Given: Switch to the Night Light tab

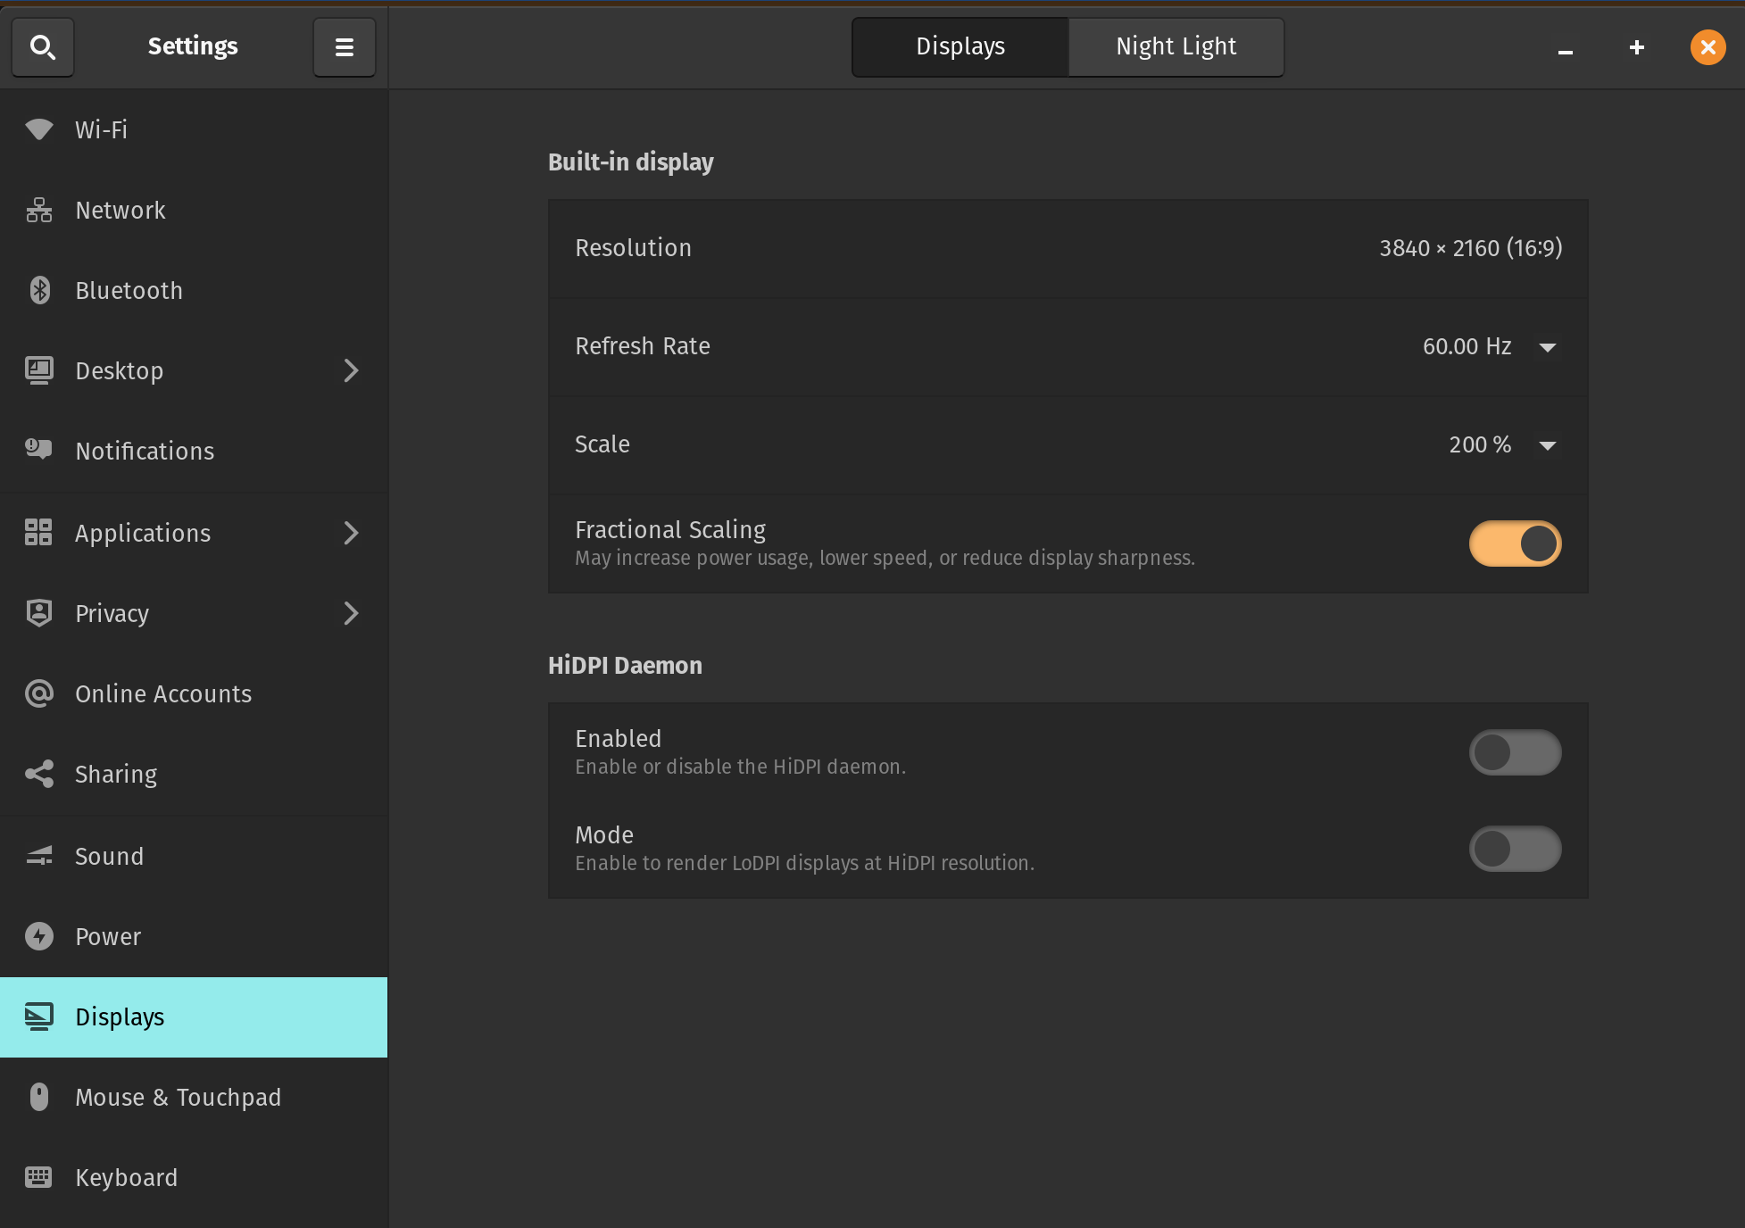Looking at the screenshot, I should [x=1176, y=46].
